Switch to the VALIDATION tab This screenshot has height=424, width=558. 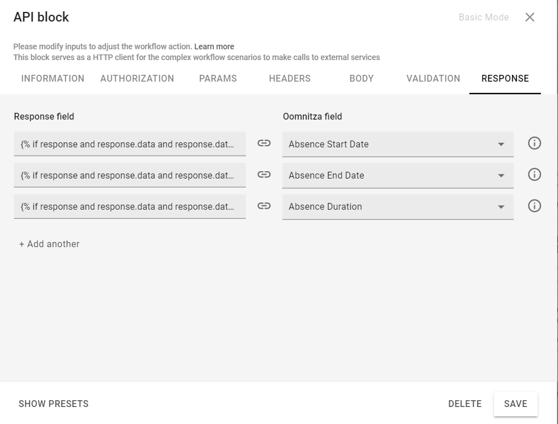[433, 79]
